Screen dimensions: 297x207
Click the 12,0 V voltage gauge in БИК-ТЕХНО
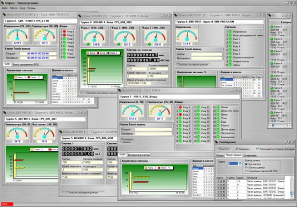coord(18,35)
